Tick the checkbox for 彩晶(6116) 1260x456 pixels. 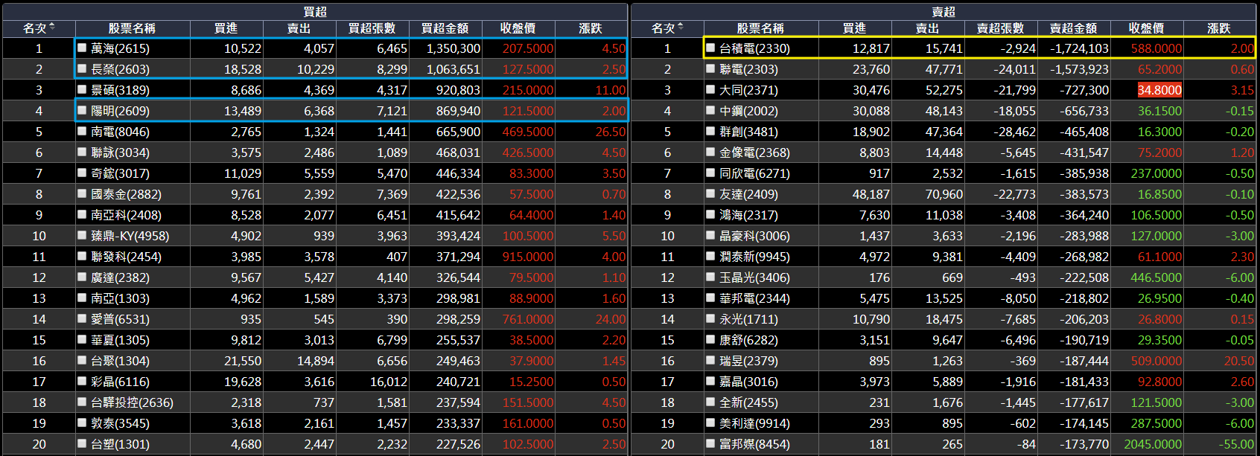[x=83, y=381]
